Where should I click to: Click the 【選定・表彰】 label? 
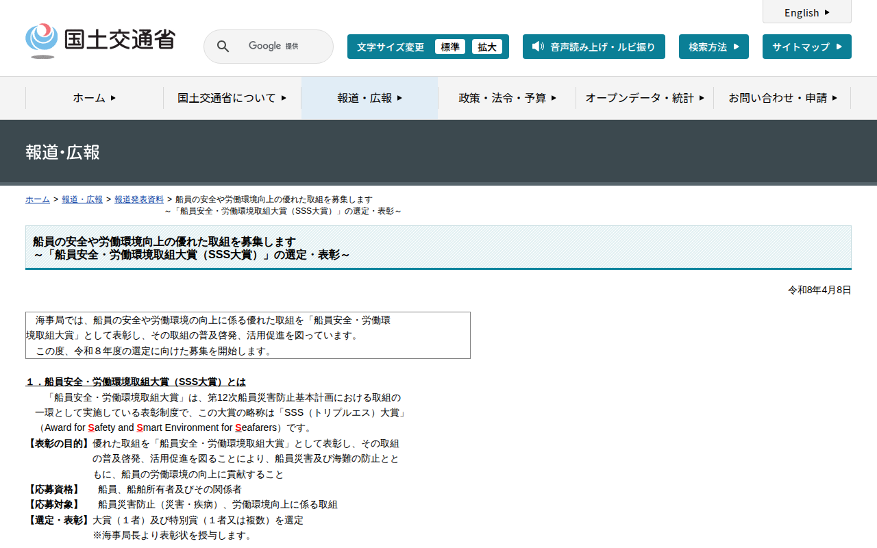click(58, 520)
